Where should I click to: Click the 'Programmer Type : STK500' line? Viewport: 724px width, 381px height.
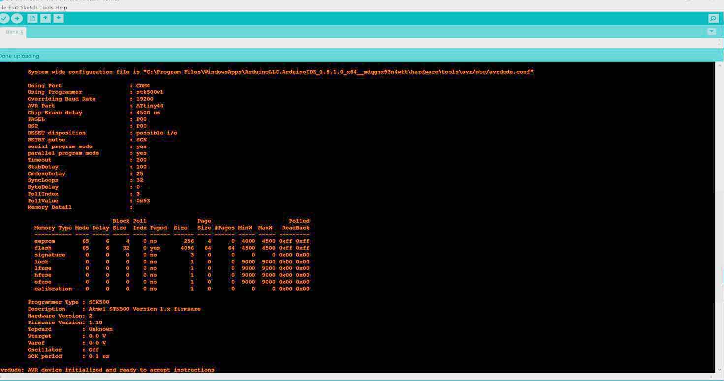pos(68,302)
